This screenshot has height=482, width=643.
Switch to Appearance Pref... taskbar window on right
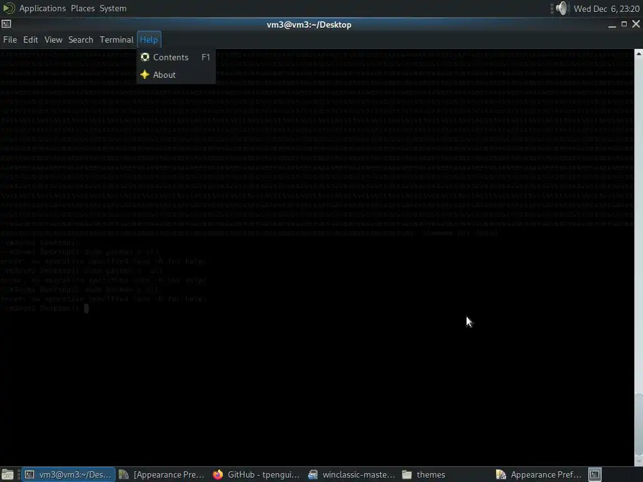pyautogui.click(x=539, y=474)
